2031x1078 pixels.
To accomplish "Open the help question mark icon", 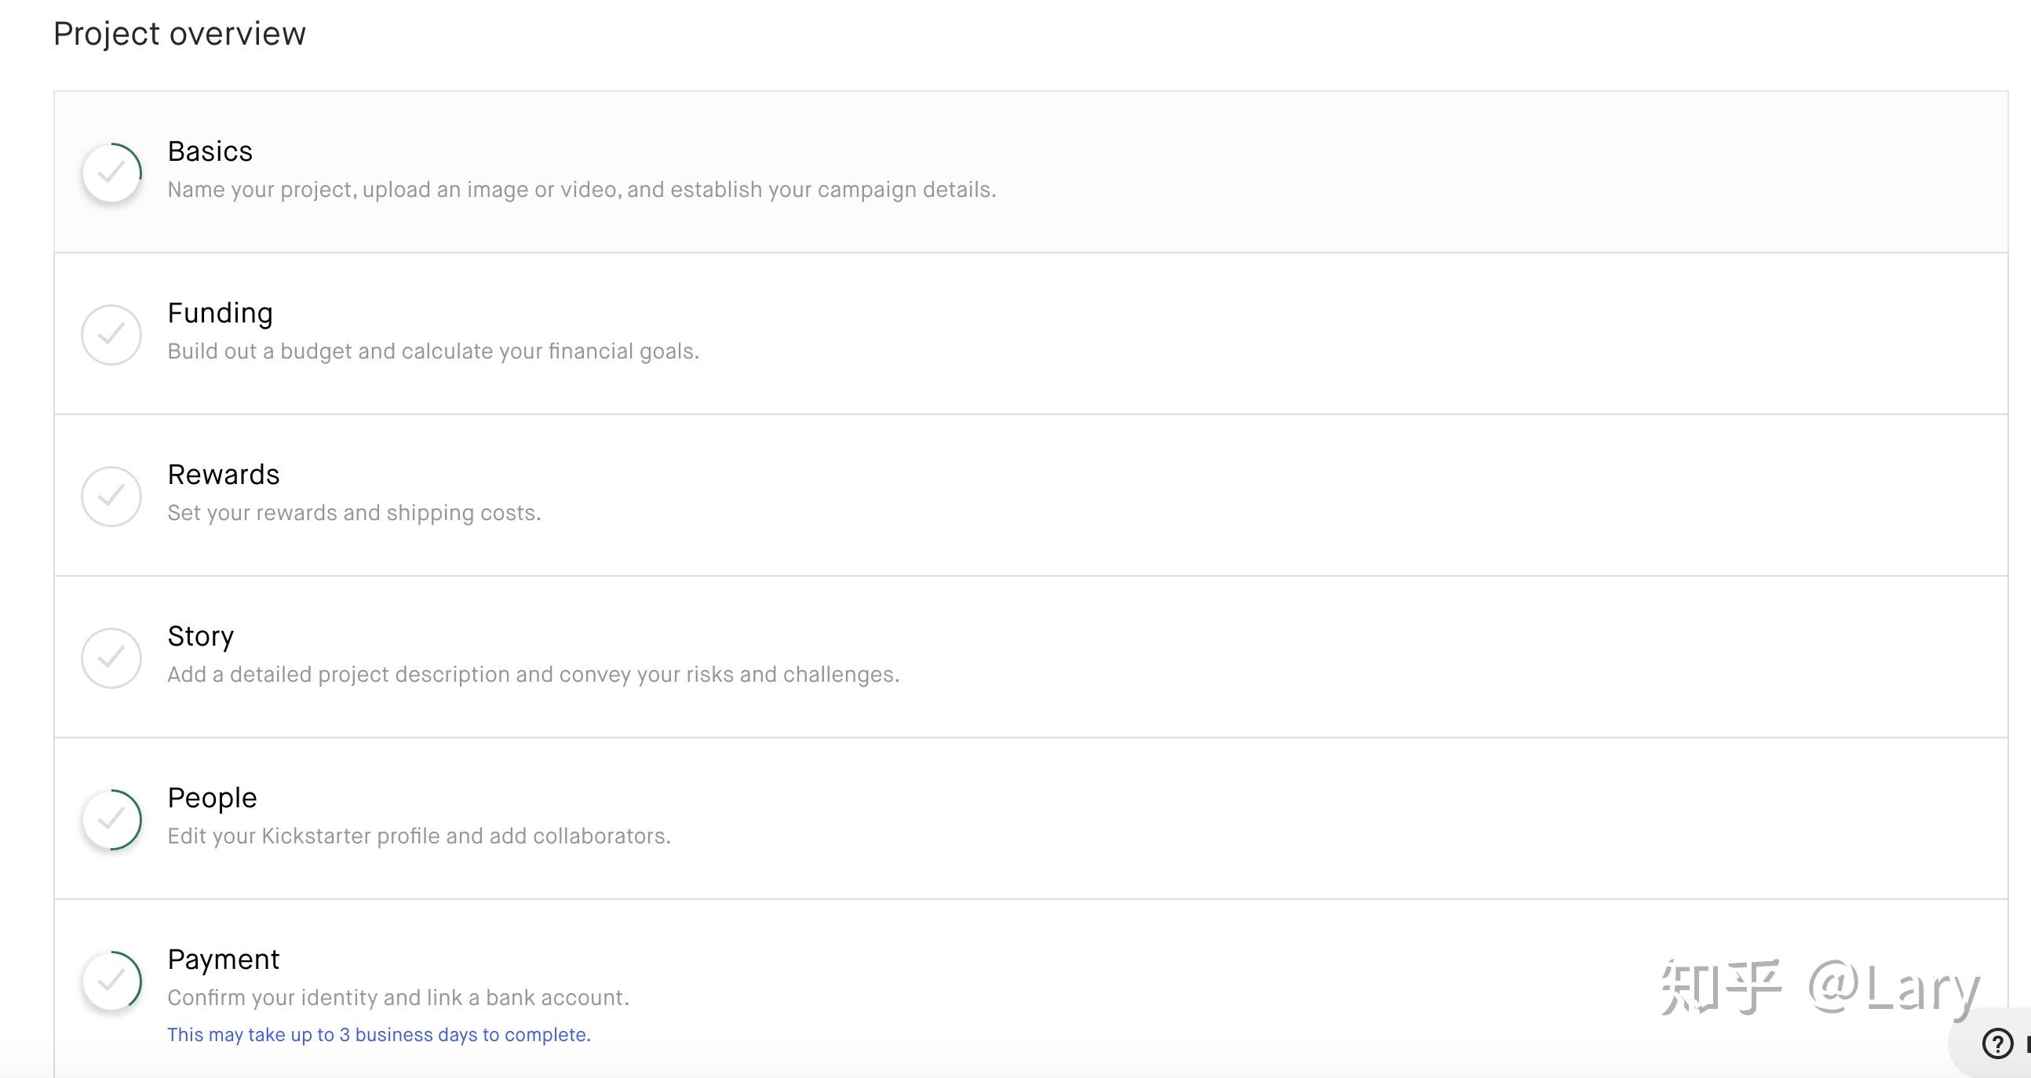I will point(1997,1043).
